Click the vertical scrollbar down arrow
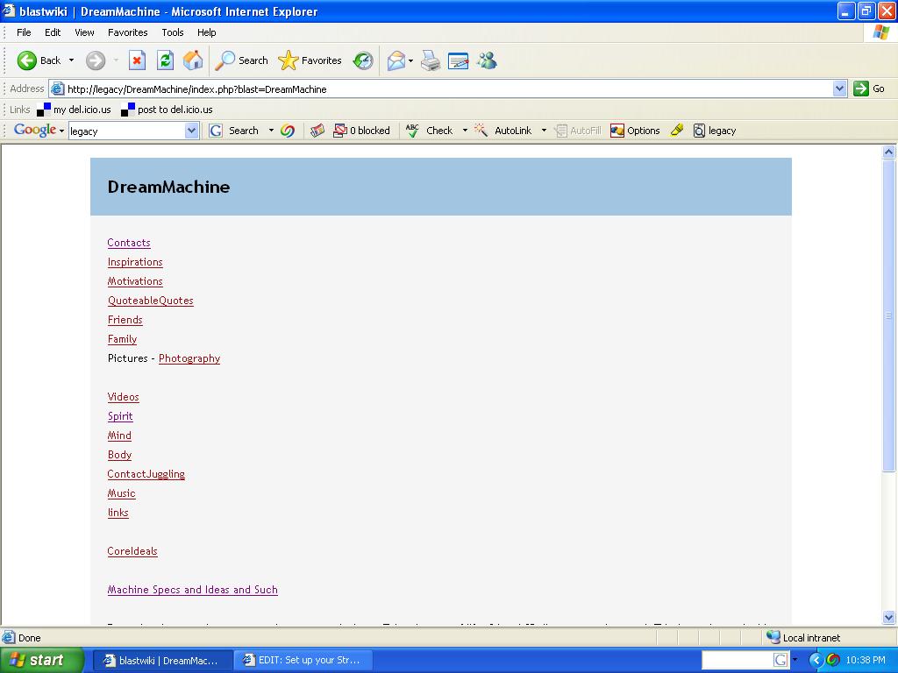898x673 pixels. tap(889, 617)
